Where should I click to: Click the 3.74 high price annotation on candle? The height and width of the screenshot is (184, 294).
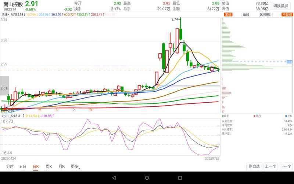click(x=175, y=19)
